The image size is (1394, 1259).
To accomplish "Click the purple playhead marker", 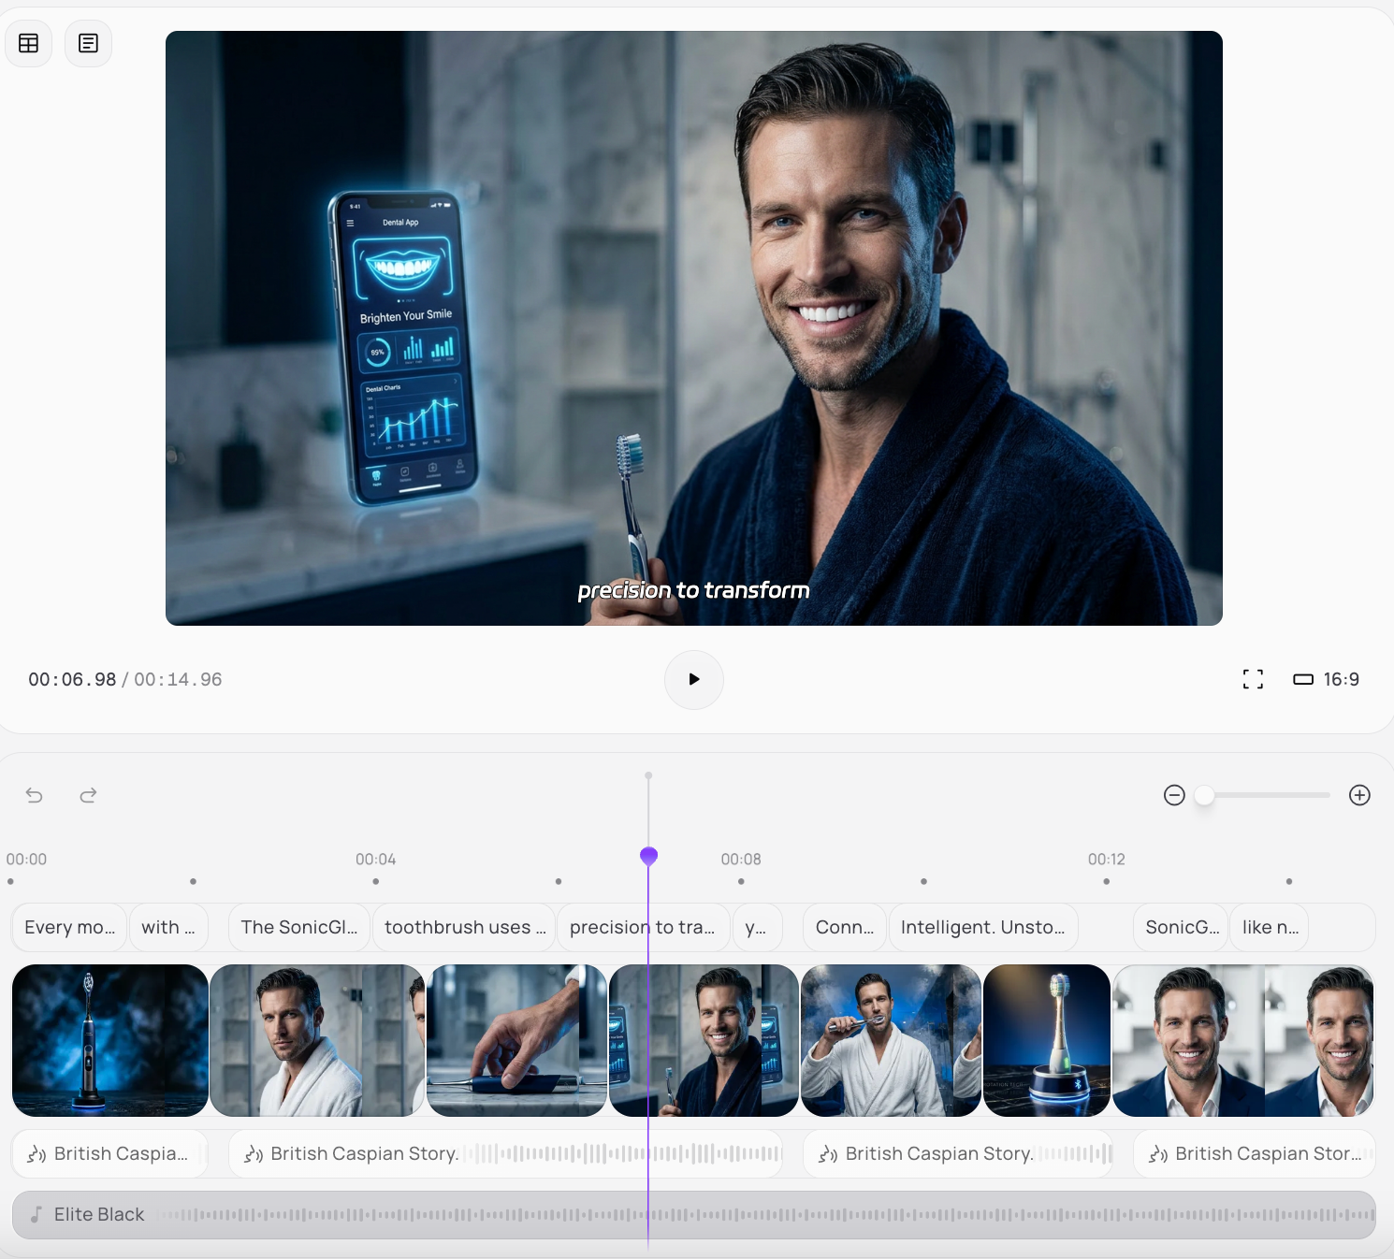I will (x=648, y=856).
